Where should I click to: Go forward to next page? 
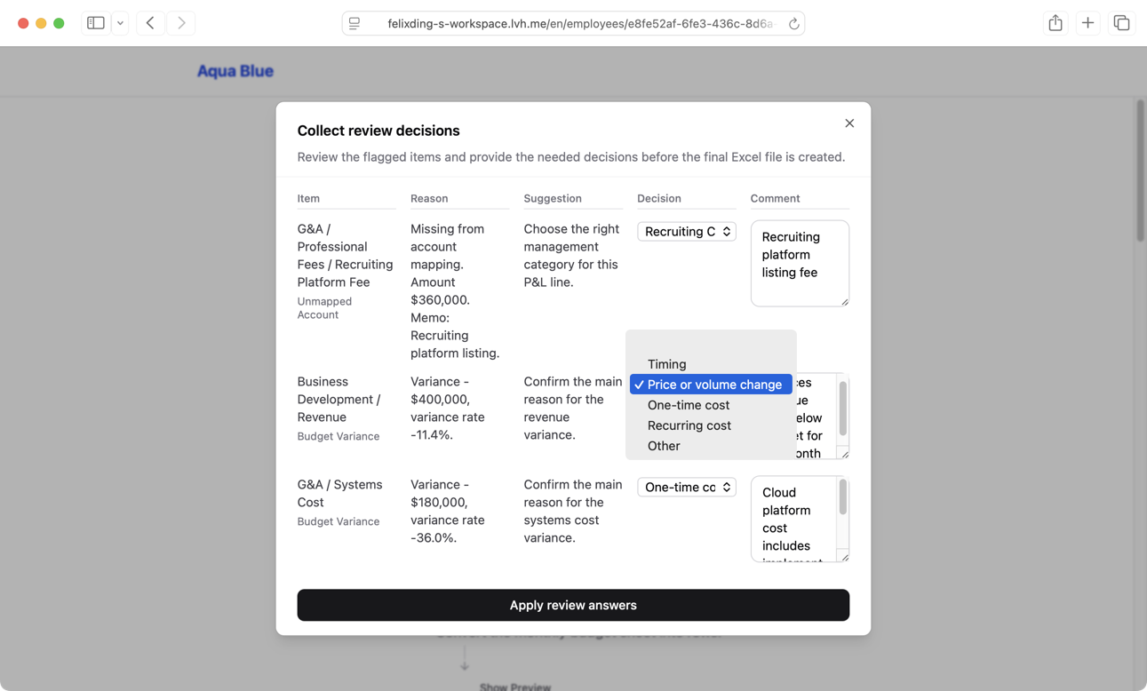pos(181,23)
